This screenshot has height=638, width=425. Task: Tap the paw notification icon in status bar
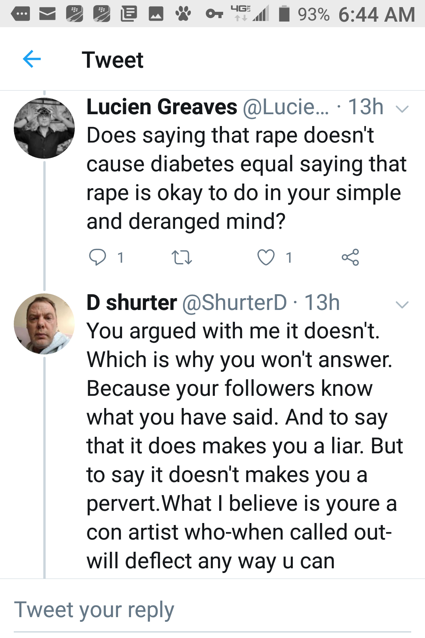tap(183, 14)
